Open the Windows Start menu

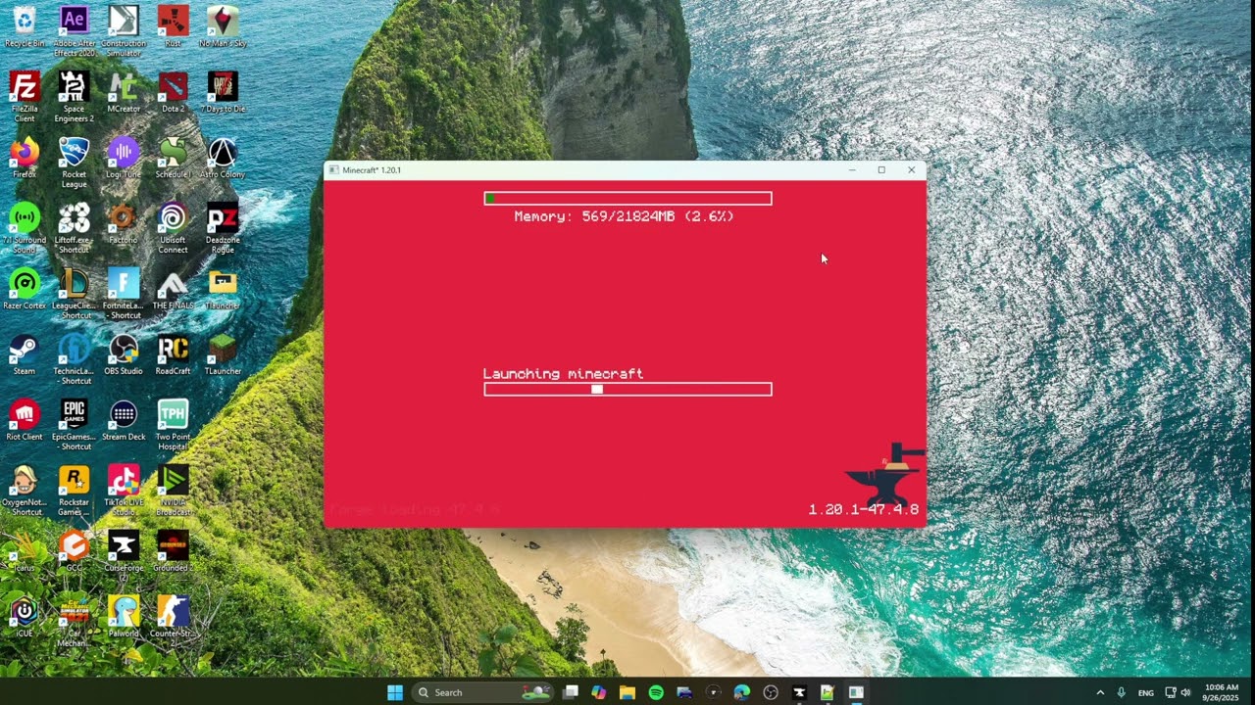coord(395,692)
